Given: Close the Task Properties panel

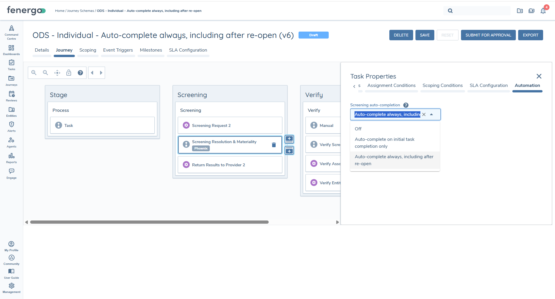Looking at the screenshot, I should point(539,76).
